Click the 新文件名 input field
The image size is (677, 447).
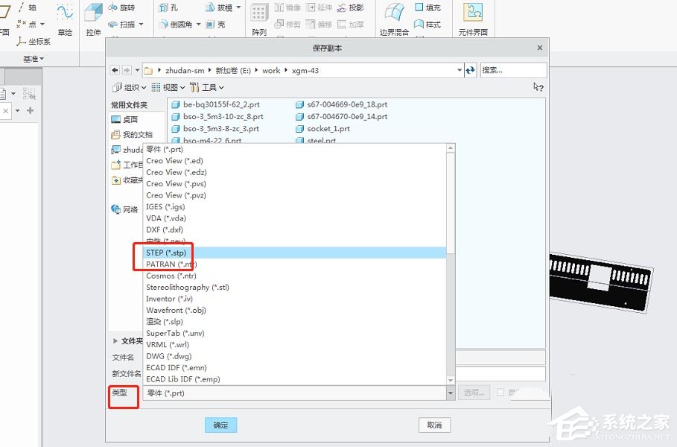500,373
